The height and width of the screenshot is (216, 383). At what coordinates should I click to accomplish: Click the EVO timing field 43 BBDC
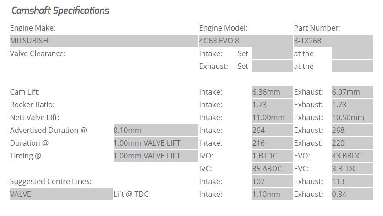353,156
